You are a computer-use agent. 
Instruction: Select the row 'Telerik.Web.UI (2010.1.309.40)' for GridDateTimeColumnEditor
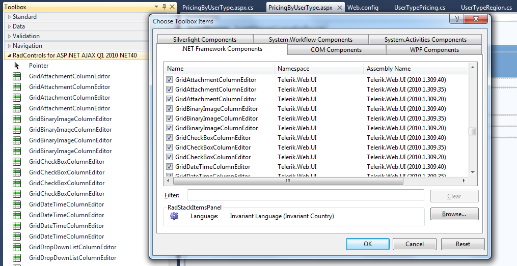point(406,167)
